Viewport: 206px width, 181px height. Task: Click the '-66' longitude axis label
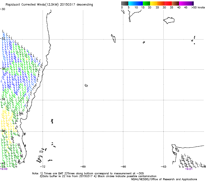[123, 167]
